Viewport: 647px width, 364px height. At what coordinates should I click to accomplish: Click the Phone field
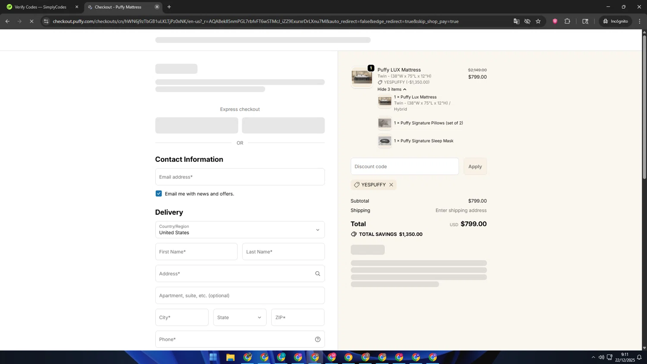(240, 339)
